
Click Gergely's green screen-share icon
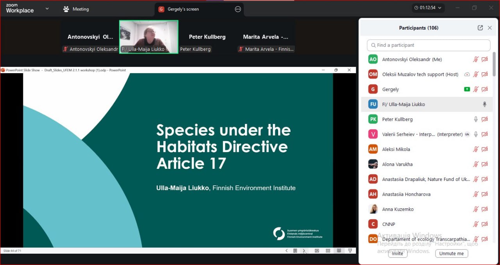(x=466, y=89)
